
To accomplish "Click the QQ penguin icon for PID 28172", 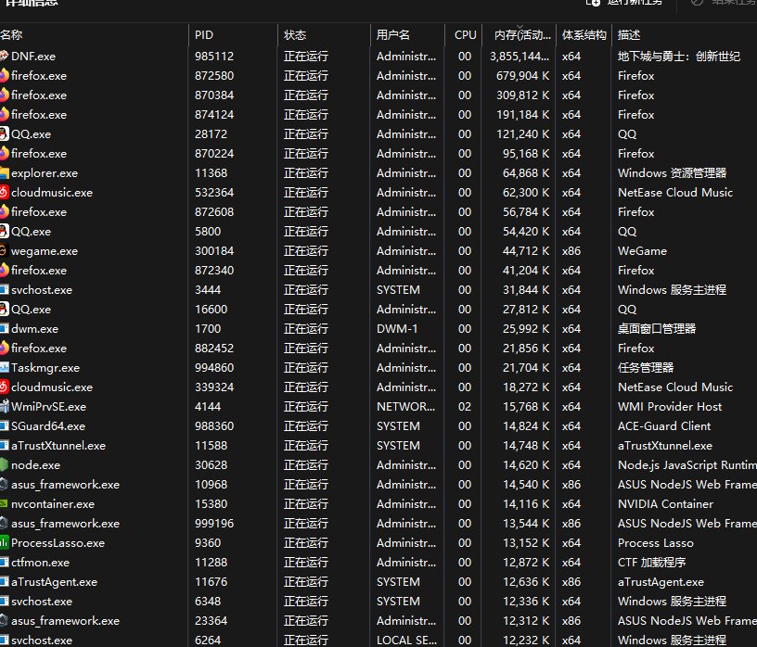I will 4,133.
